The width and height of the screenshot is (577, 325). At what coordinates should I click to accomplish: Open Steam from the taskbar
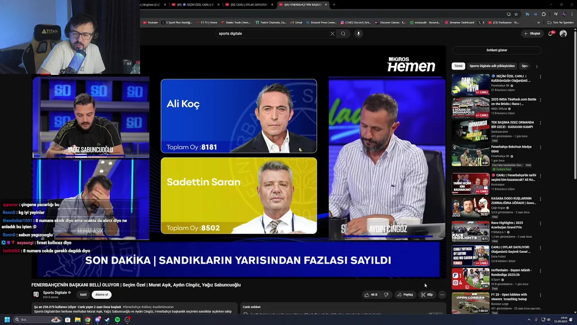click(107, 320)
